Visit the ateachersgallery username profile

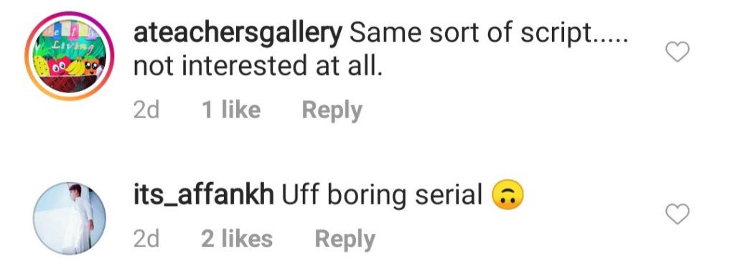pyautogui.click(x=238, y=35)
